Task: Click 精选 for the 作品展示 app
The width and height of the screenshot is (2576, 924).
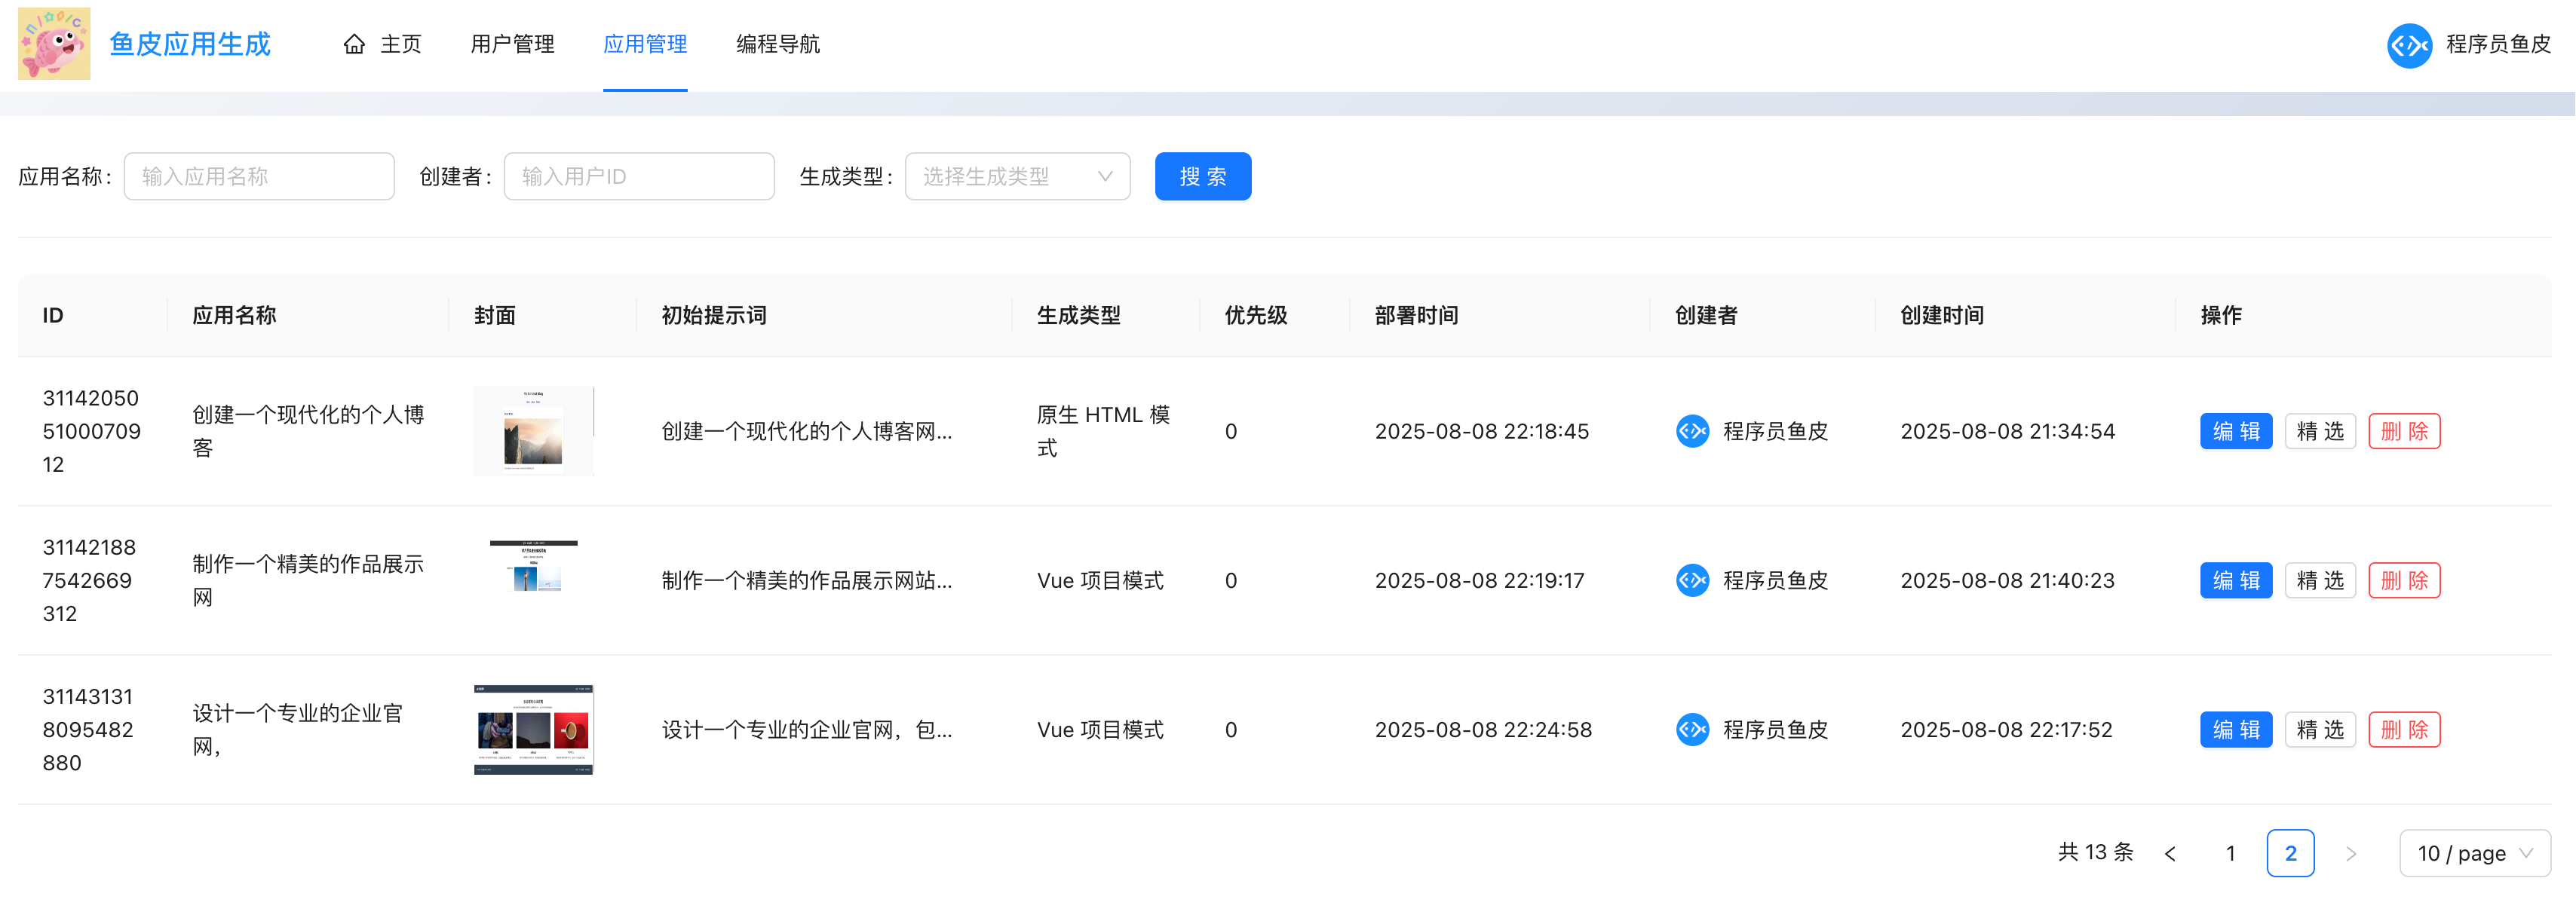Action: (2319, 580)
